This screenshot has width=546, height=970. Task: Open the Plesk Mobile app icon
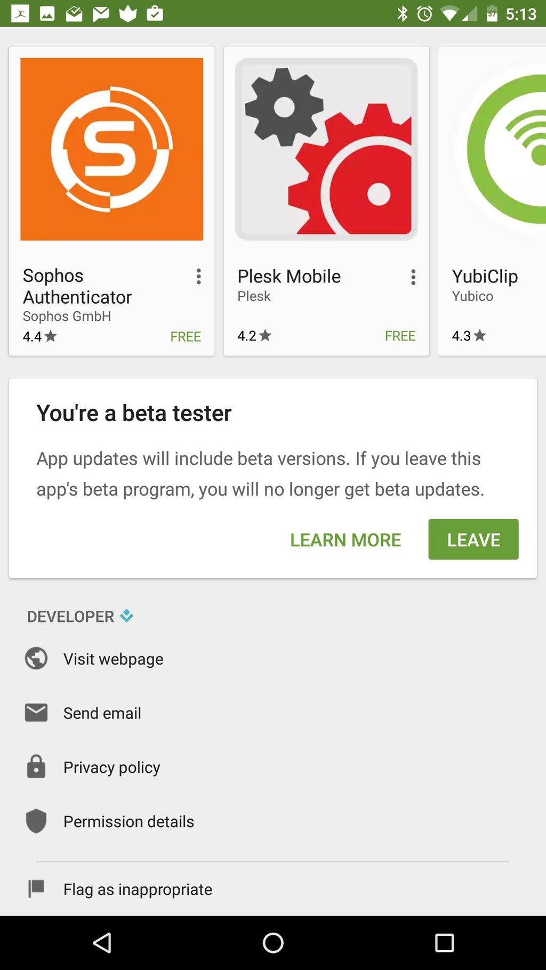(326, 149)
